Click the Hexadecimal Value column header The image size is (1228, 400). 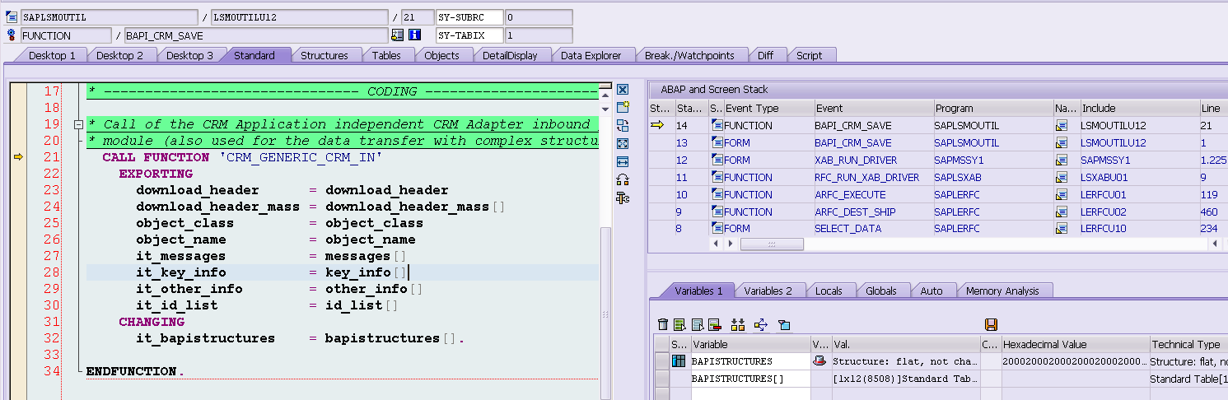(x=1074, y=345)
